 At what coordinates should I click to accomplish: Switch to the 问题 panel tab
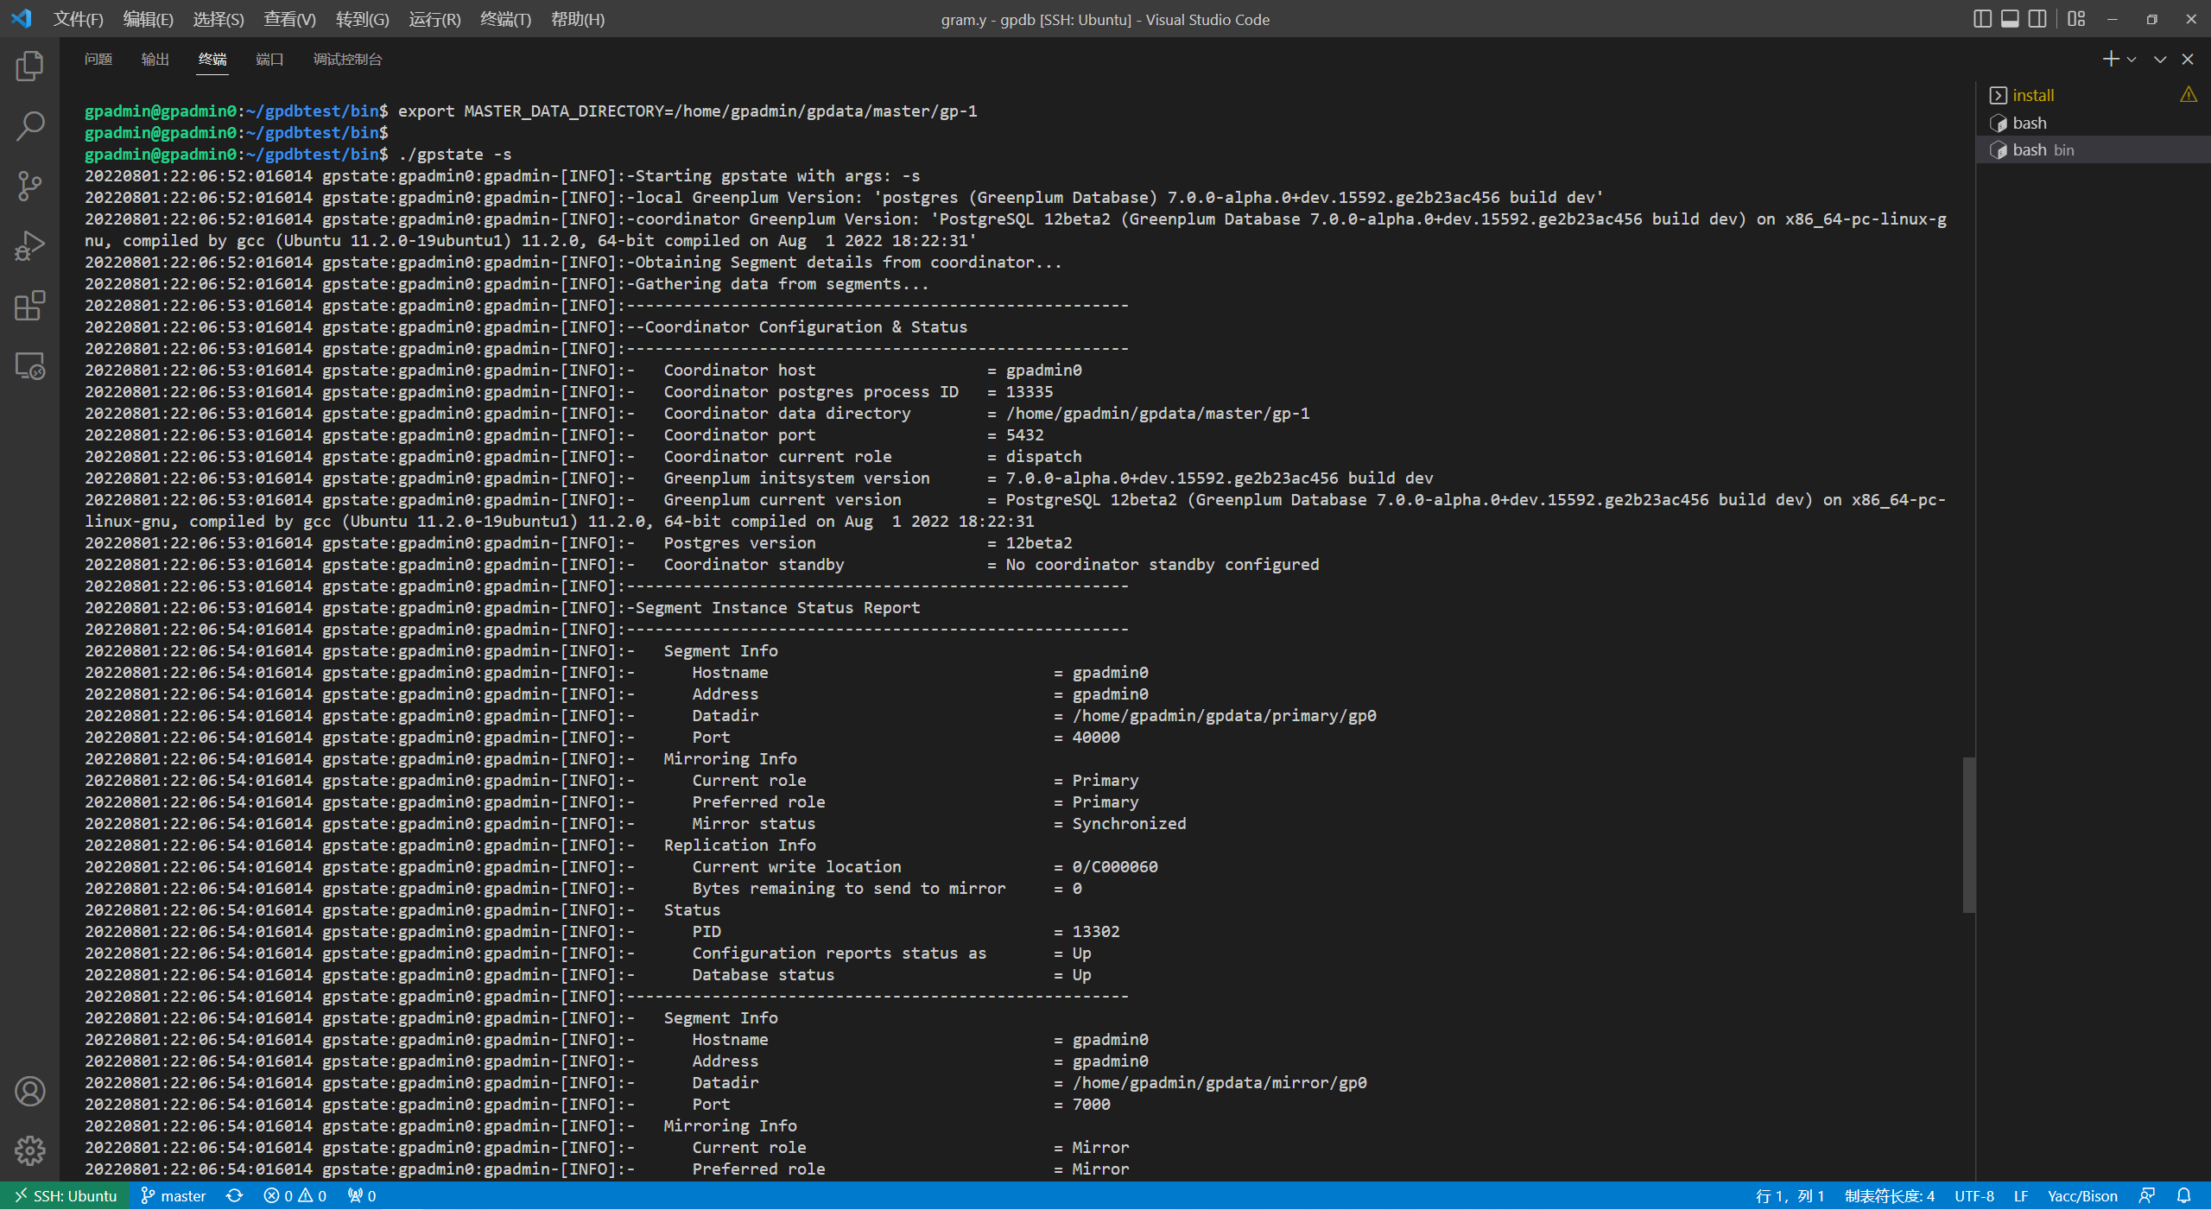tap(98, 60)
